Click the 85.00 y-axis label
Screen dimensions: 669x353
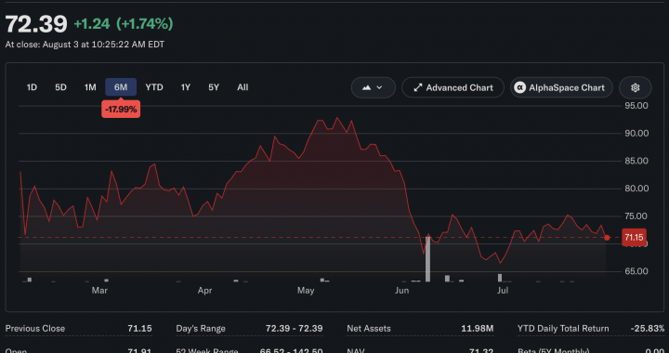[636, 161]
